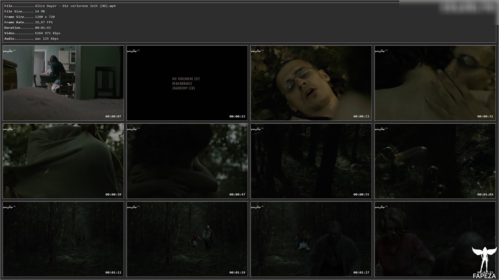Select the thumbnail stamped 00:00:07

coord(63,83)
